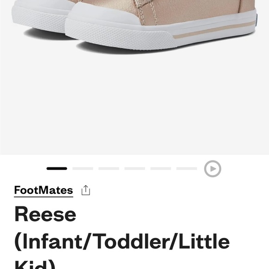Click the underline beneath FootMates
269x269 pixels.
tap(44, 197)
